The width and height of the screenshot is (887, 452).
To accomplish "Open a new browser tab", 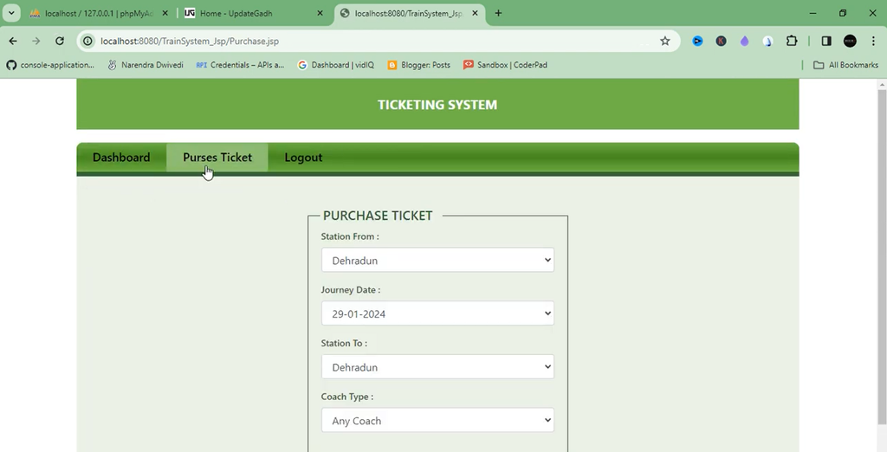I will pos(498,13).
